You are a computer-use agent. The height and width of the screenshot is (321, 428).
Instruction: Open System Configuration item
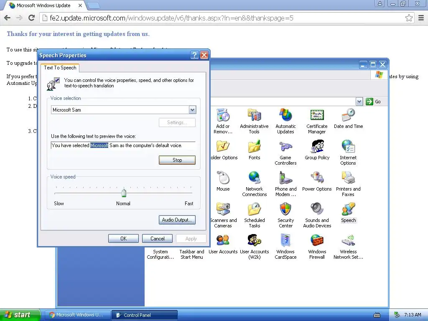pos(160,254)
